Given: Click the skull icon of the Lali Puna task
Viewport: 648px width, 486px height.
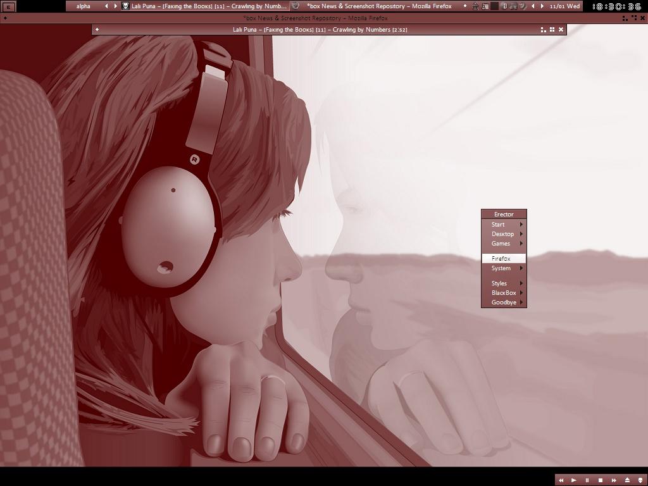Looking at the screenshot, I should click(x=126, y=6).
